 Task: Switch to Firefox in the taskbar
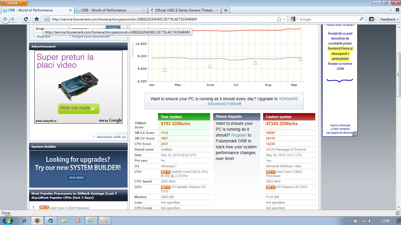point(37,221)
